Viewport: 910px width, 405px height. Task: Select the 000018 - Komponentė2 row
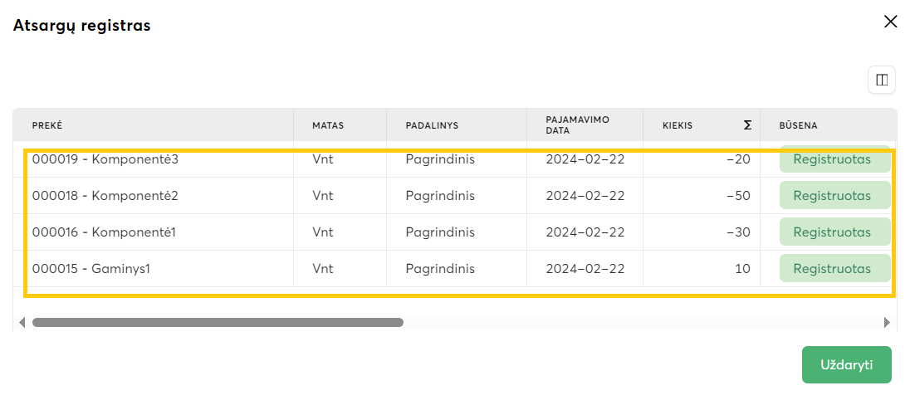click(x=105, y=196)
